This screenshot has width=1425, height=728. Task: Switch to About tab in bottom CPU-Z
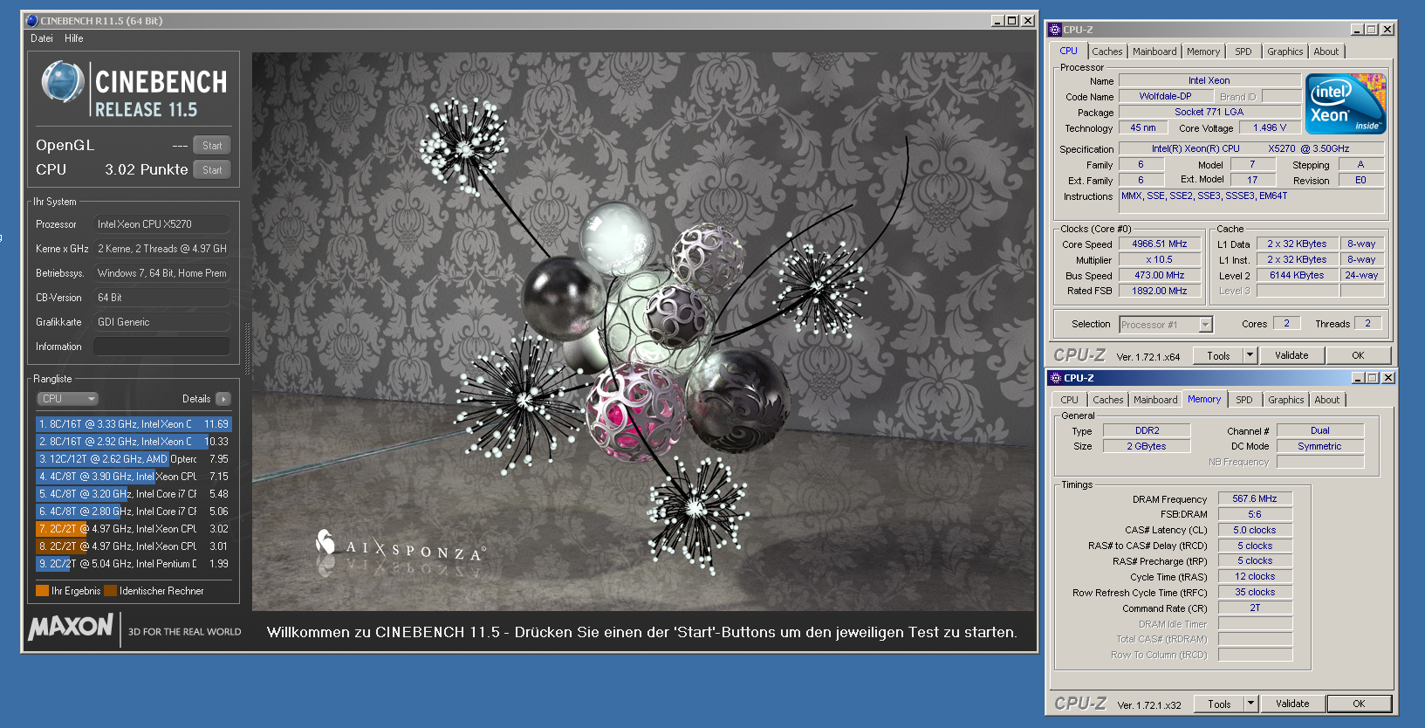(1327, 400)
